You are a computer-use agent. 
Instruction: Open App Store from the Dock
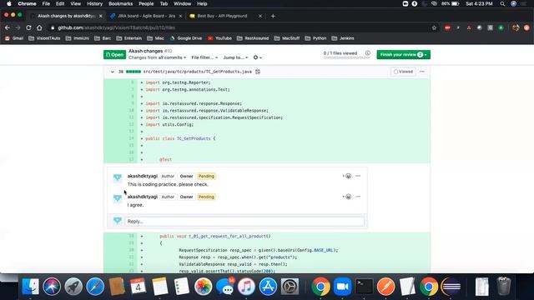click(x=268, y=287)
